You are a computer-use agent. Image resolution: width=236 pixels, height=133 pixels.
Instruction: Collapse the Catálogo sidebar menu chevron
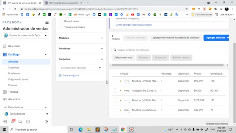tap(46, 55)
